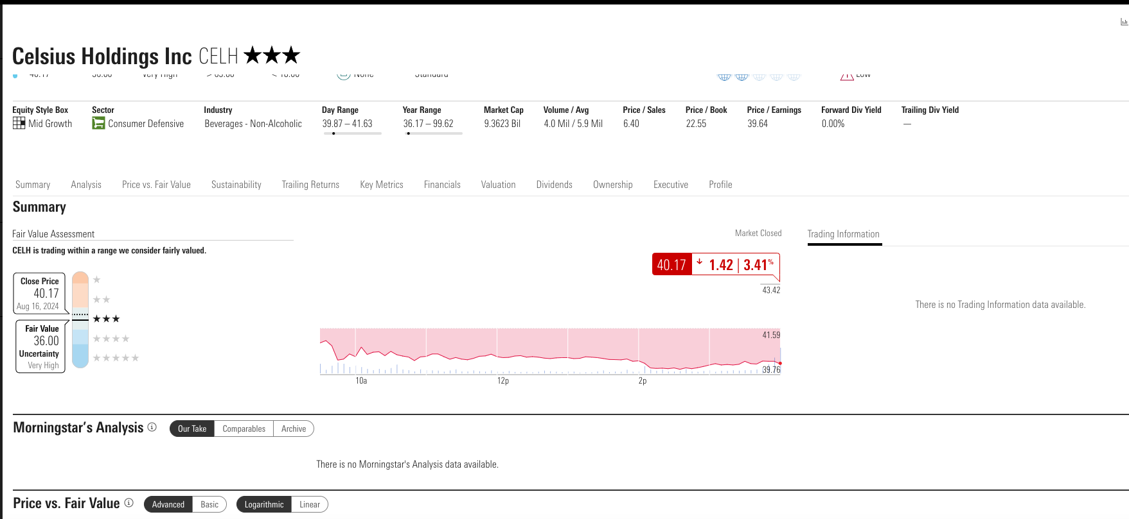Click the Market Cap value 9.3623 Bil

coord(502,124)
